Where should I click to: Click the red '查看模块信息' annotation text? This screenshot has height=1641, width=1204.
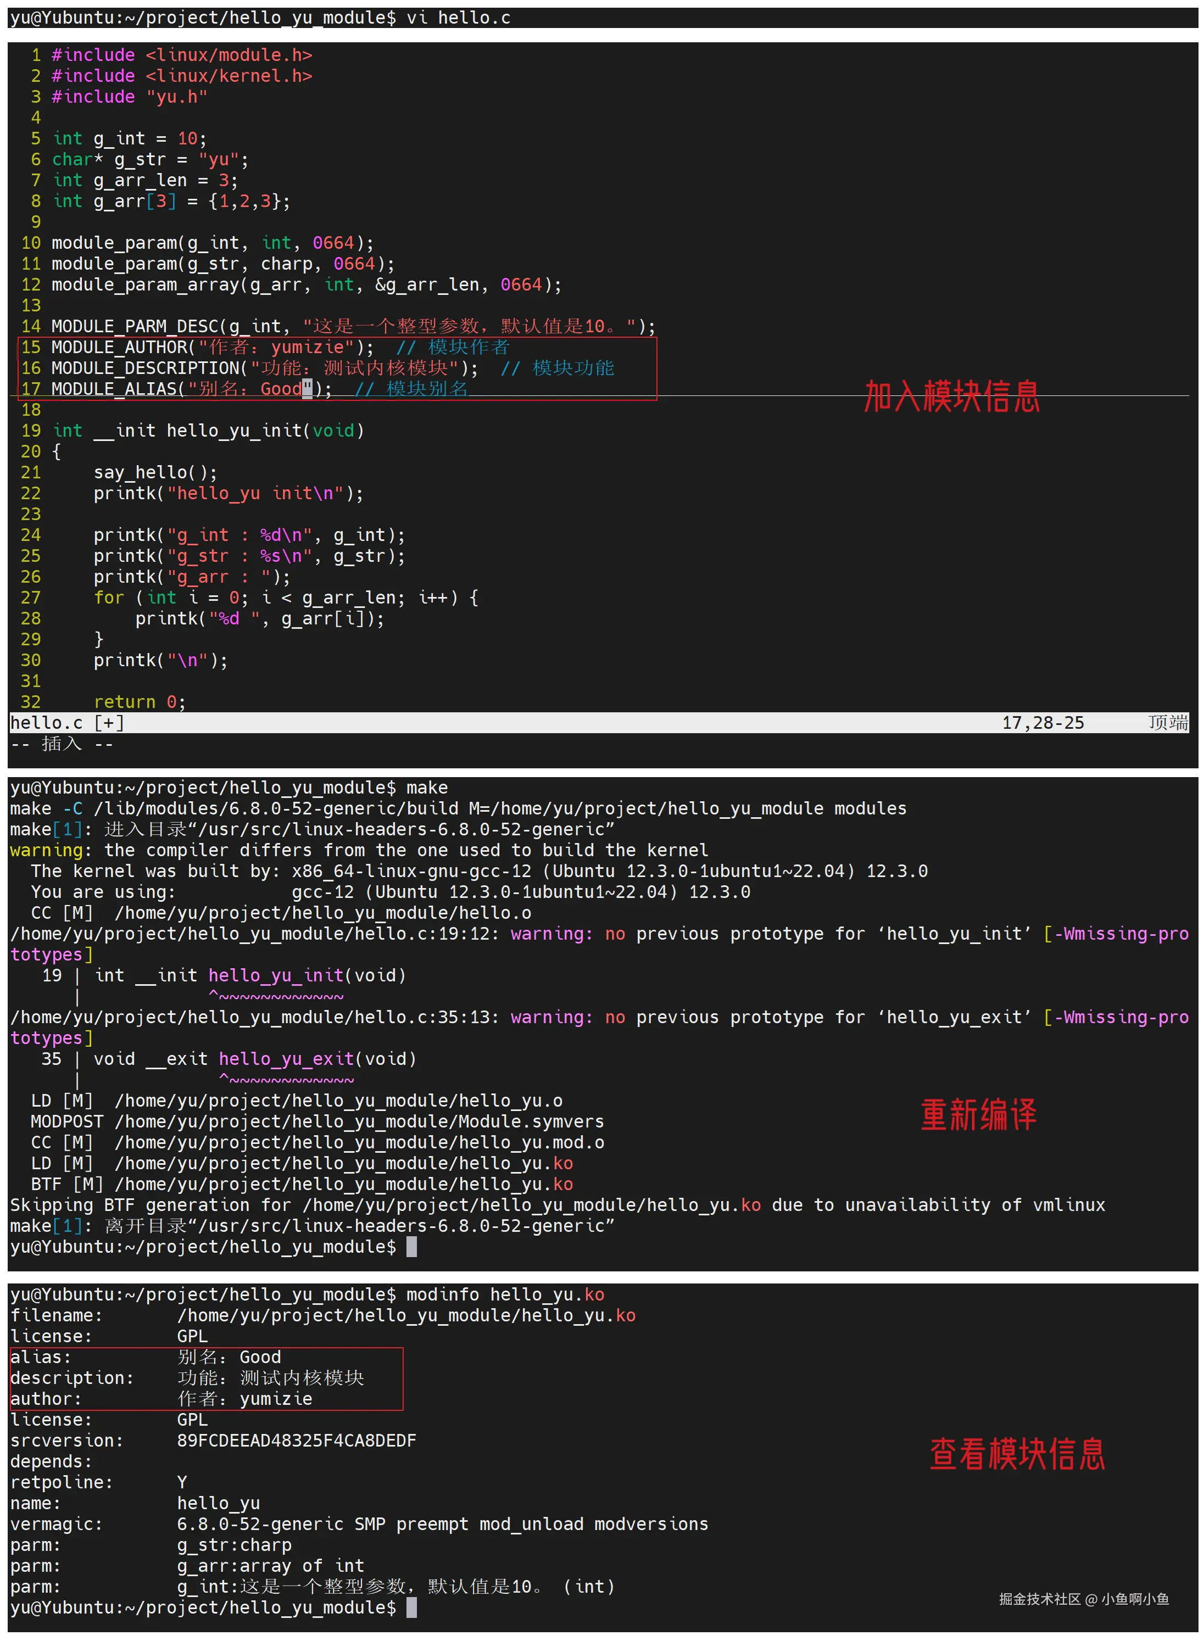point(1017,1454)
